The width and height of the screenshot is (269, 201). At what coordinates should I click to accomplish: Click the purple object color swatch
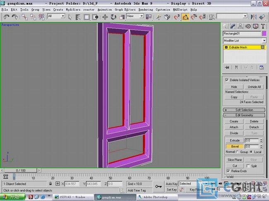point(264,33)
